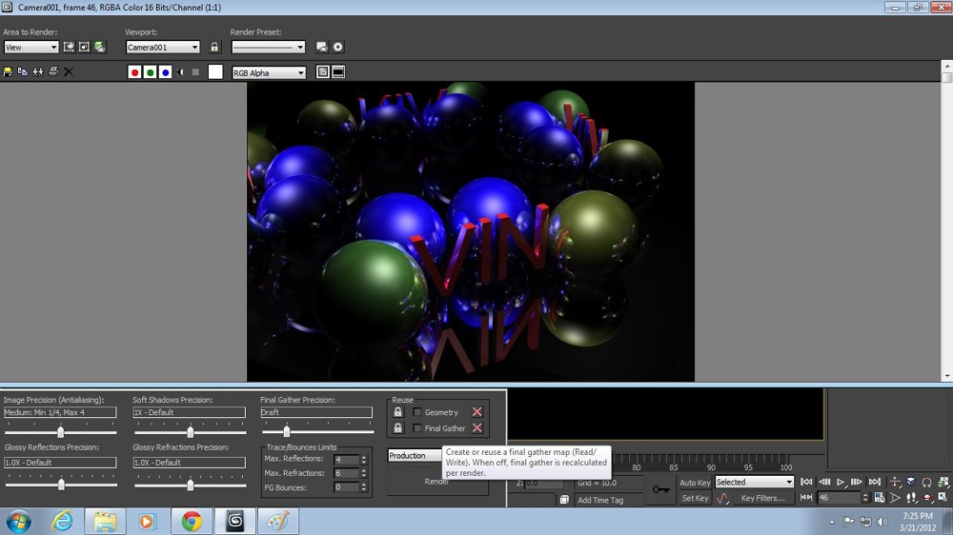Click the large key-shaped Set Keys icon
953x535 pixels.
pos(660,489)
